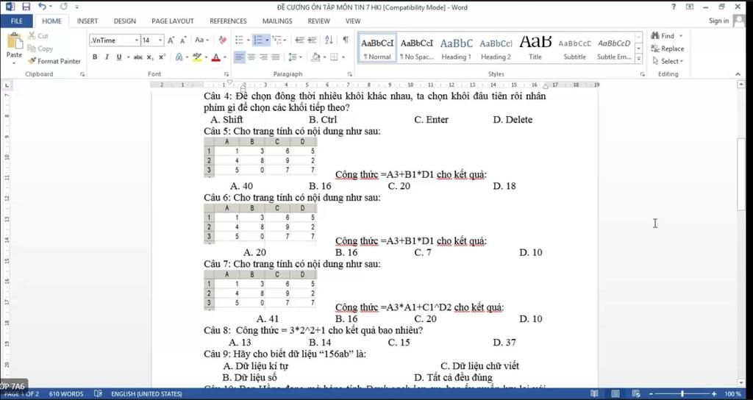Toggle superscript formatting
The height and width of the screenshot is (400, 753).
pyautogui.click(x=162, y=57)
